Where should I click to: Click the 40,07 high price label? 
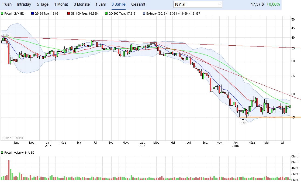pos(6,35)
